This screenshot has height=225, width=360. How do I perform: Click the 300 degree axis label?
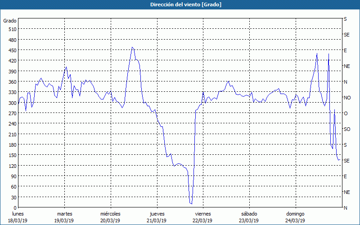[13, 103]
